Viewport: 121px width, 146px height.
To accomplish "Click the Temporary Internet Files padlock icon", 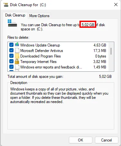I will pyautogui.click(x=17, y=61).
